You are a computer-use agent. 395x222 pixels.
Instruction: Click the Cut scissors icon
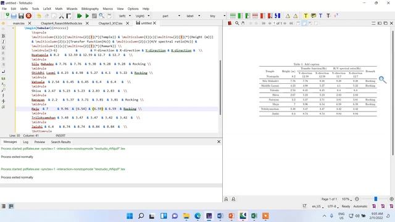click(x=61, y=16)
